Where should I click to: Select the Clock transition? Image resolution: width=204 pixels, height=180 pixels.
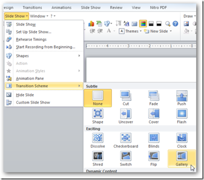pyautogui.click(x=182, y=141)
